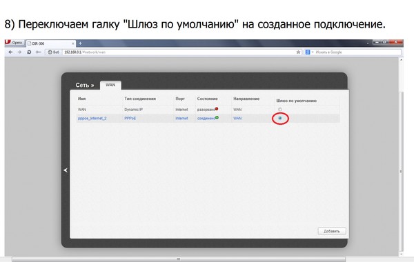
Task: Expand side menu with left arrow
Action: pyautogui.click(x=66, y=170)
